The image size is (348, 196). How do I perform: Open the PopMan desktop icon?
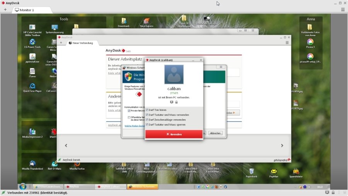pos(274,173)
